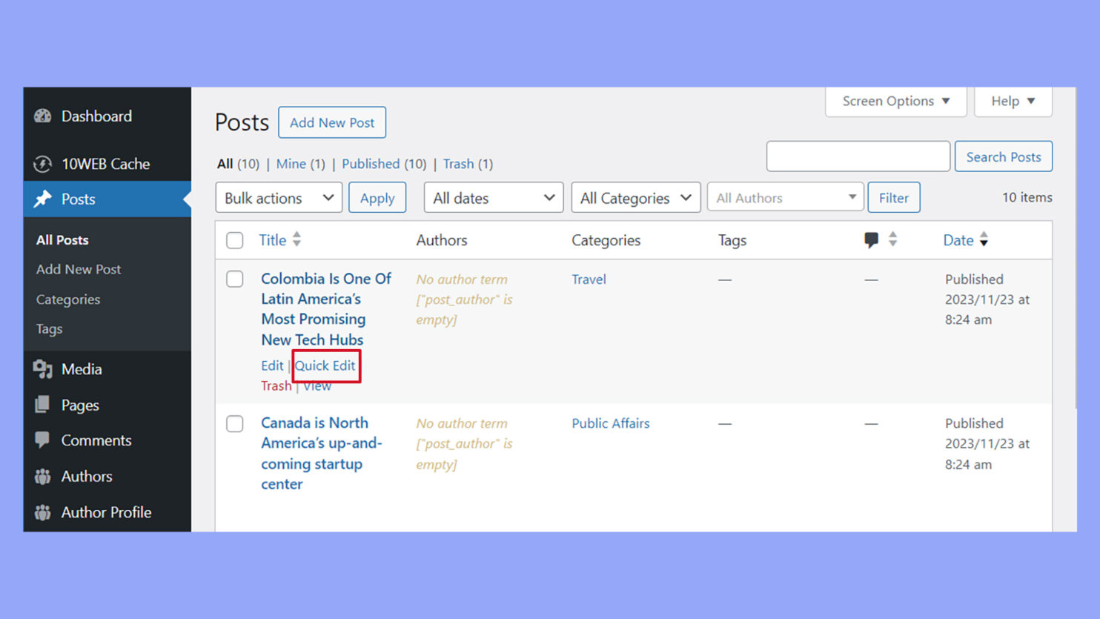The width and height of the screenshot is (1100, 619).
Task: Sort posts by the comments bubble icon
Action: [x=872, y=239]
